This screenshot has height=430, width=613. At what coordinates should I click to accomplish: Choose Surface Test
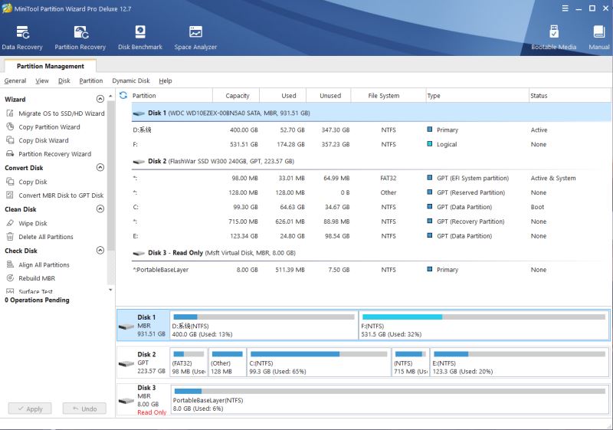(x=30, y=291)
